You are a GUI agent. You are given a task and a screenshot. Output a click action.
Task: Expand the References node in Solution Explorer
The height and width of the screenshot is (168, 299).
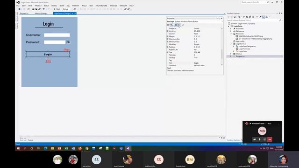pos(231,31)
